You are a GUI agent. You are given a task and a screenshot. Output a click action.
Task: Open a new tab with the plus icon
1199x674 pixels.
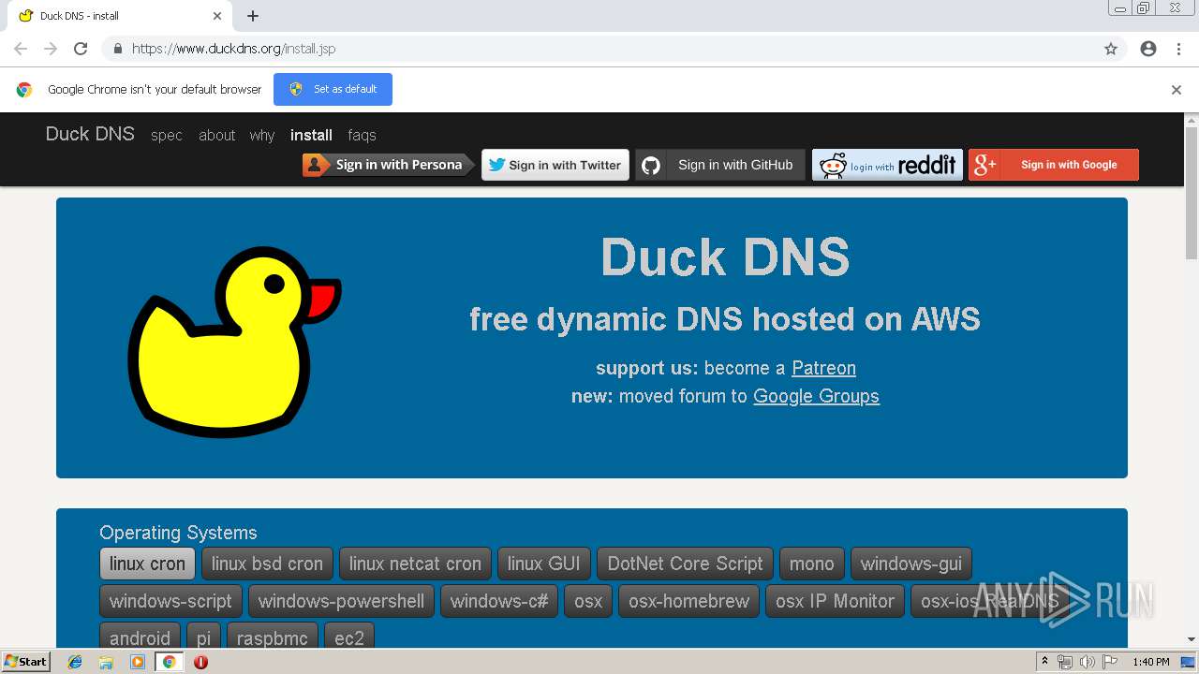click(x=253, y=16)
